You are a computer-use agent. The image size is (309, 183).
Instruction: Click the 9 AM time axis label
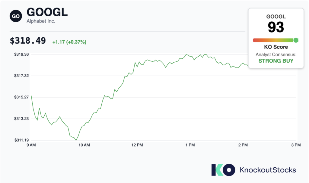31,145
